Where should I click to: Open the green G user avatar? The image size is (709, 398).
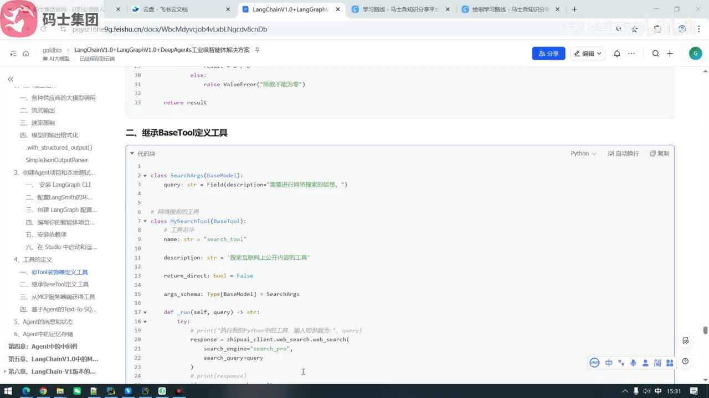pos(695,53)
